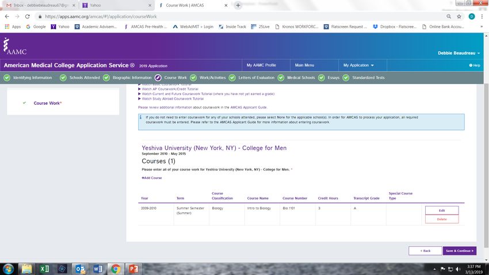Viewport: 489px width, 275px height.
Task: Open Dropbox Flatscreen bookmark
Action: click(395, 27)
